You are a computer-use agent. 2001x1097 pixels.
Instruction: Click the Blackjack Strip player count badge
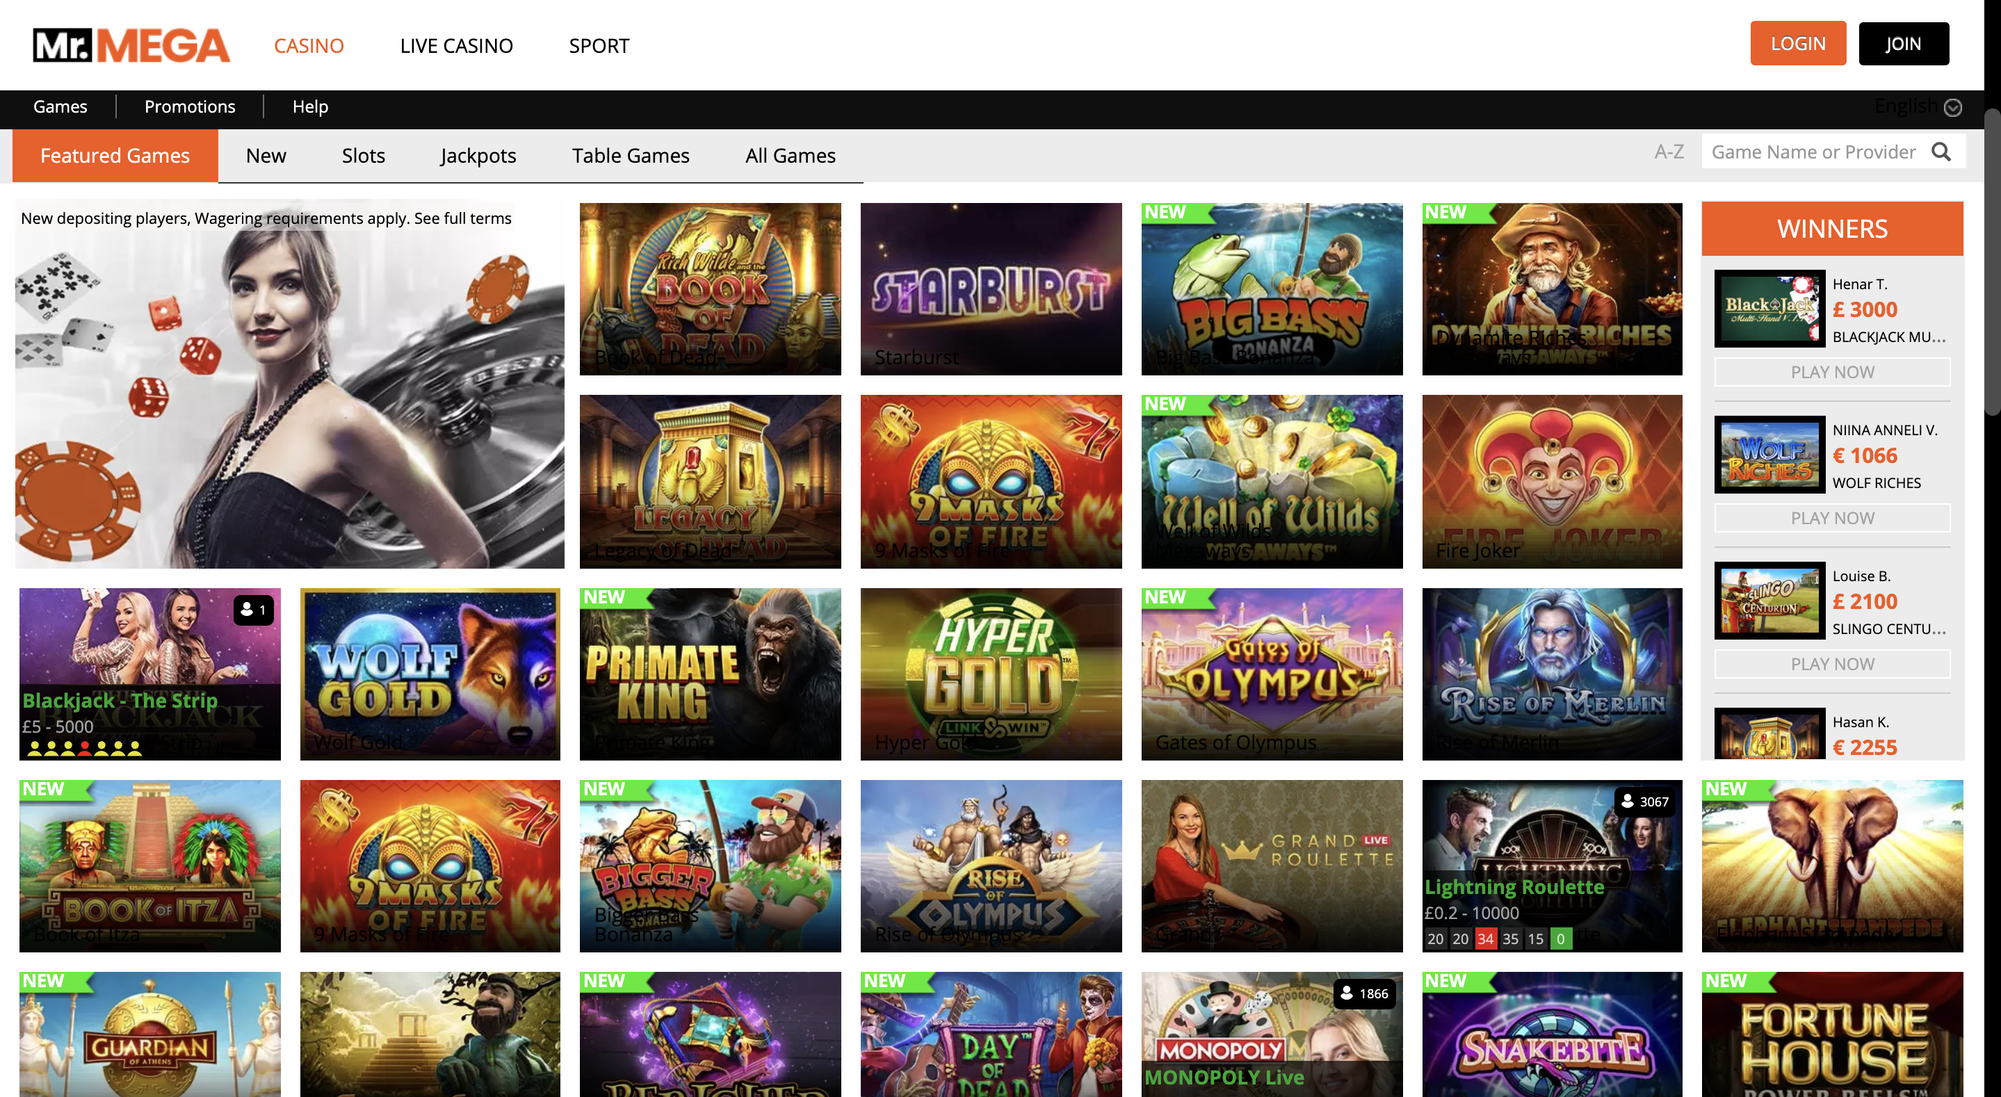click(x=253, y=610)
